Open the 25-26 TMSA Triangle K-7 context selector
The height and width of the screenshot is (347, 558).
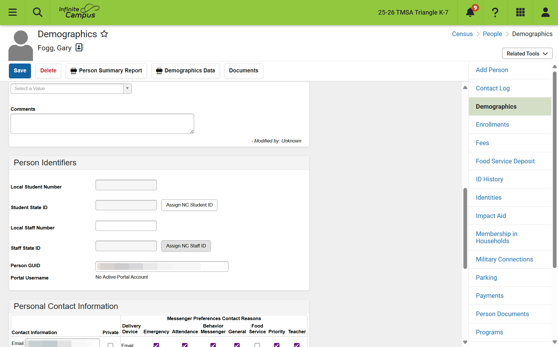point(413,12)
